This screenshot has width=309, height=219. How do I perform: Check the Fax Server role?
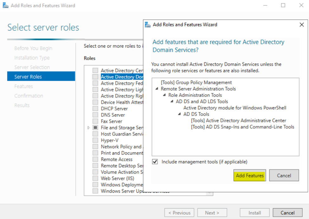(x=95, y=121)
